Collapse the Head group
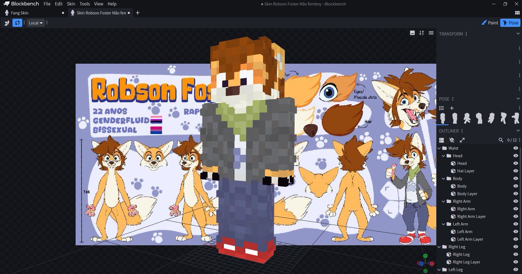Viewport: 522px width, 274px height. tap(444, 156)
